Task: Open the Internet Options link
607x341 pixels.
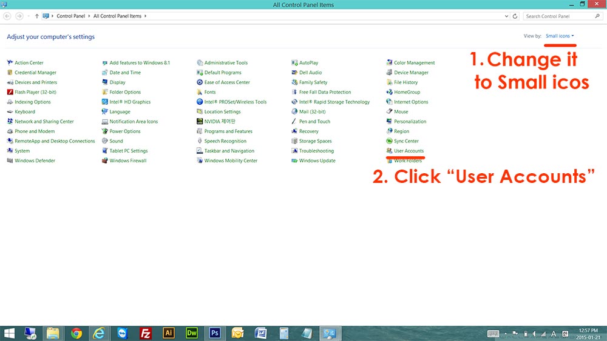Action: point(411,102)
